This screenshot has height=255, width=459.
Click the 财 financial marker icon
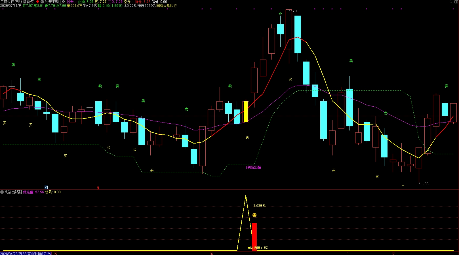46,187
